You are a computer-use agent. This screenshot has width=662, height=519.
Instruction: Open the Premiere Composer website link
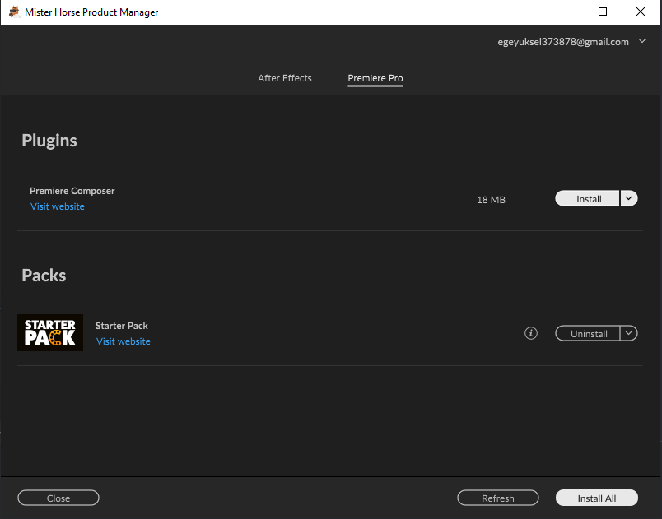[57, 206]
